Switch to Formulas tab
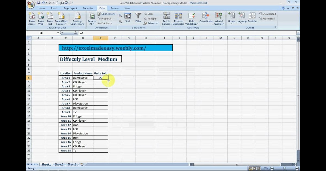Screen dimensions: 326x171 point(88,8)
